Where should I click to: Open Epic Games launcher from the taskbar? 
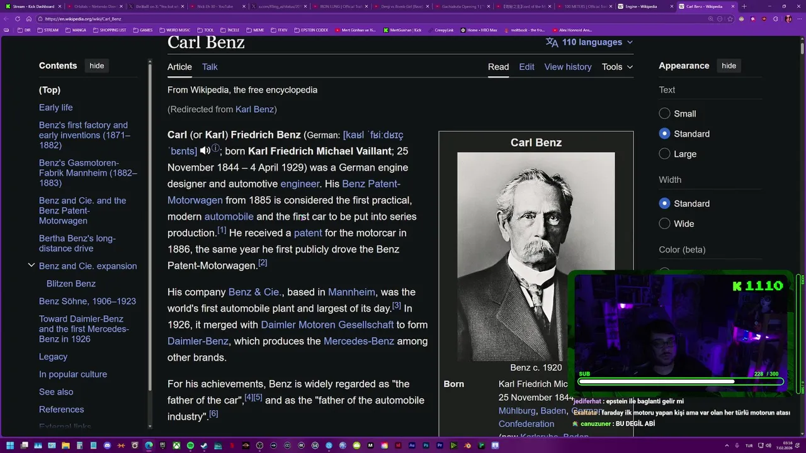coord(163,445)
